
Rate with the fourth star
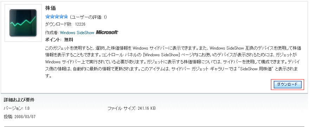pos(61,17)
